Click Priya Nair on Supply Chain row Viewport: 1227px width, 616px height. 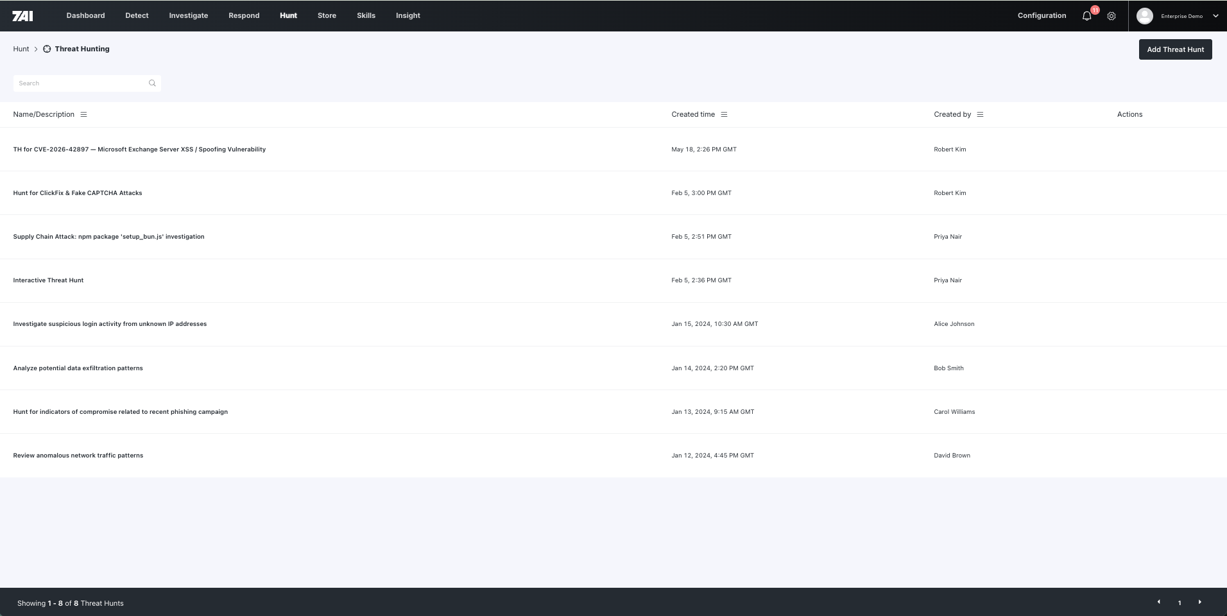click(x=948, y=237)
